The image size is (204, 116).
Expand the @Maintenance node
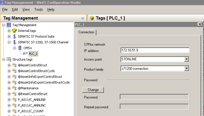[9, 88]
